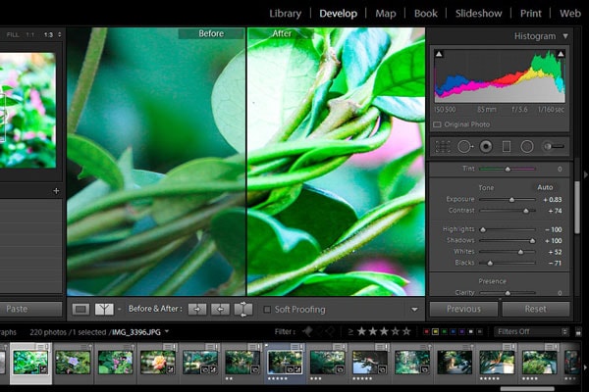The image size is (589, 392).
Task: Open the IMG_3396.JPG filename dropdown
Action: point(167,331)
